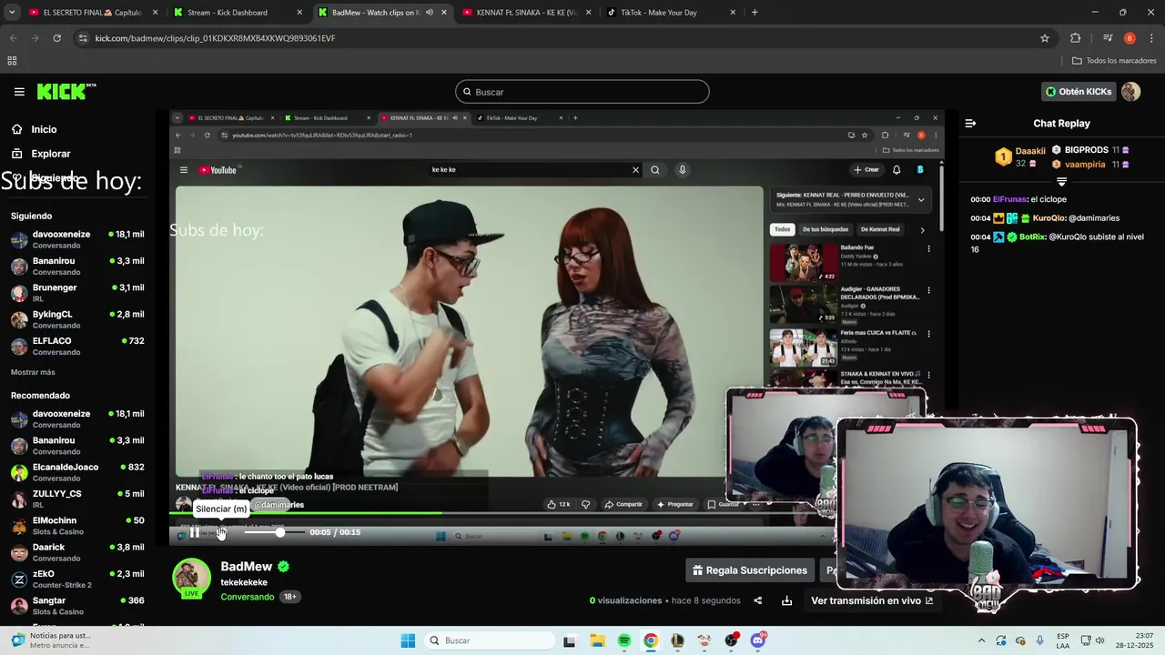Click KuroQlo username in chat
1165x655 pixels.
tap(1048, 218)
